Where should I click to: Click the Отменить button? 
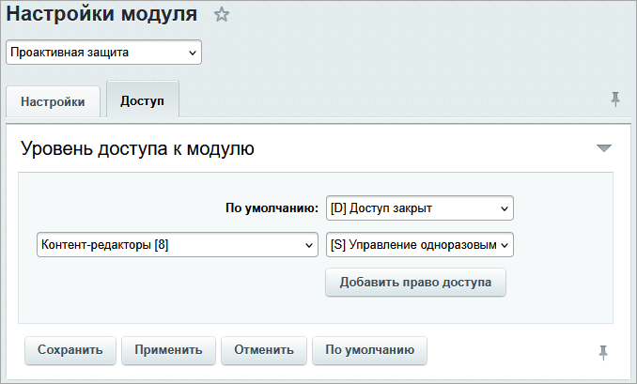coord(264,350)
